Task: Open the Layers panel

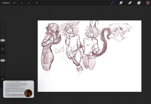Action: pos(139,3)
